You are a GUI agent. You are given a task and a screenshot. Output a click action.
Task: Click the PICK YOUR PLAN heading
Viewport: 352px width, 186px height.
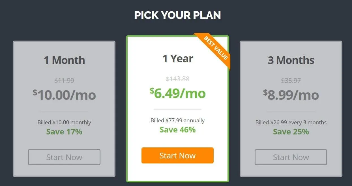click(177, 15)
